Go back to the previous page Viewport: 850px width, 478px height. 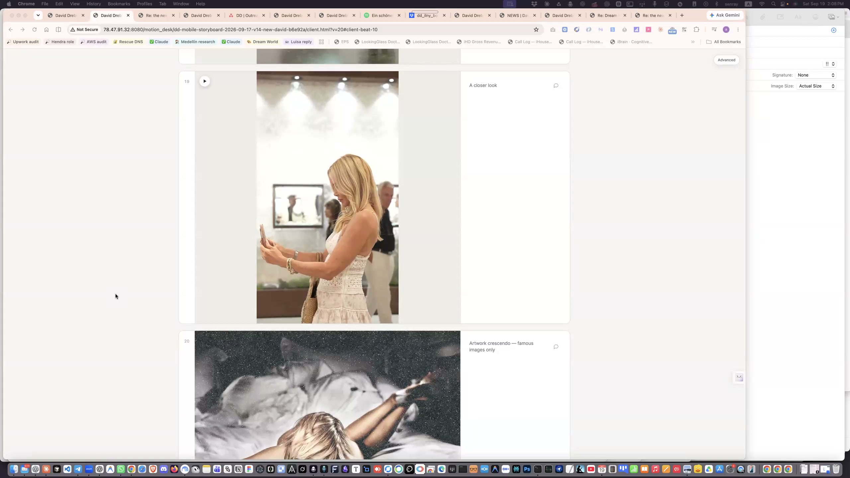pyautogui.click(x=11, y=30)
